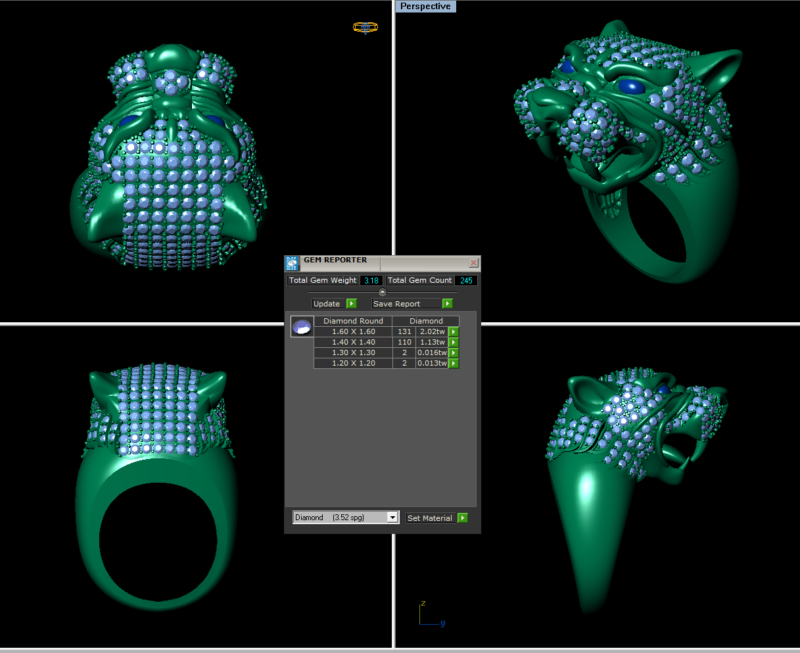The image size is (800, 653).
Task: Click the 1.13tw weight cell
Action: point(432,343)
